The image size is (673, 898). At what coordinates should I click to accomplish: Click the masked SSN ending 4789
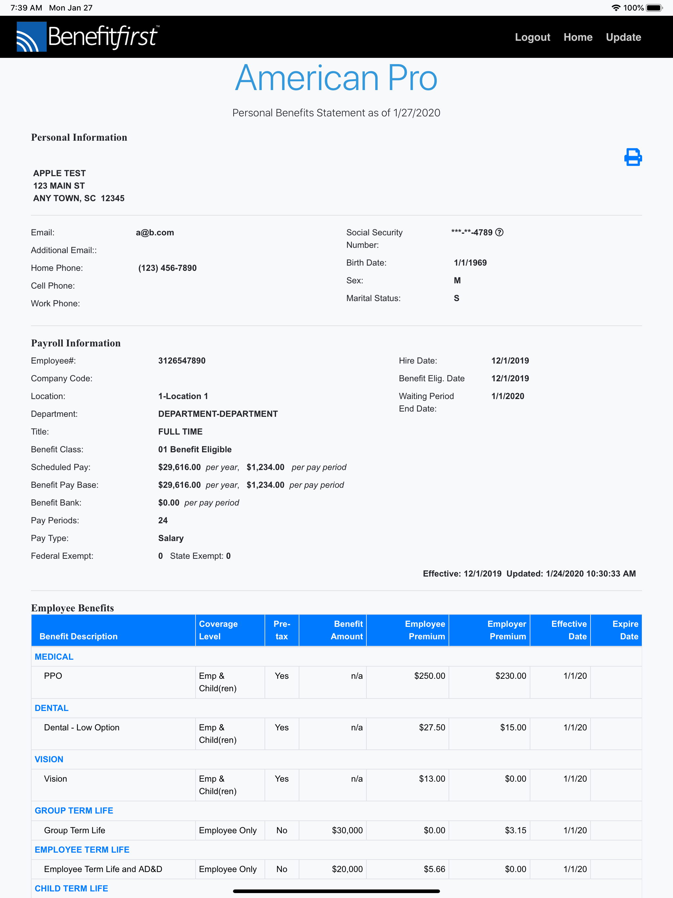472,232
